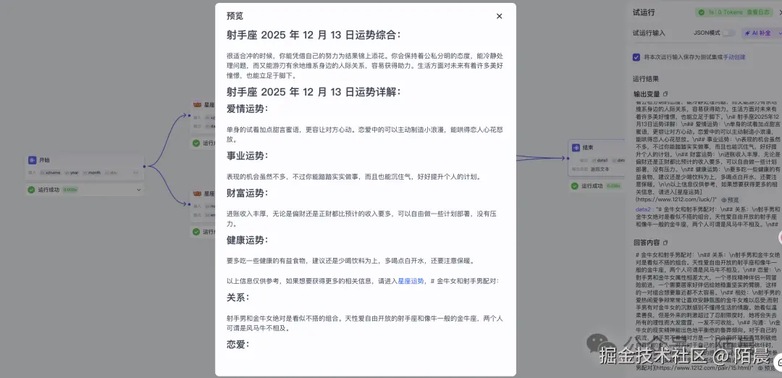Click the 预览 dialog title
This screenshot has height=378, width=782.
pos(235,16)
